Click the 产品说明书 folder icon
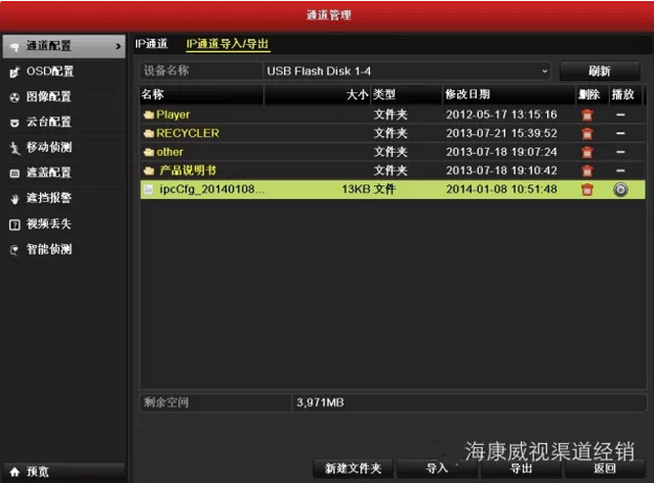Screen dimensions: 654x483 coord(149,170)
